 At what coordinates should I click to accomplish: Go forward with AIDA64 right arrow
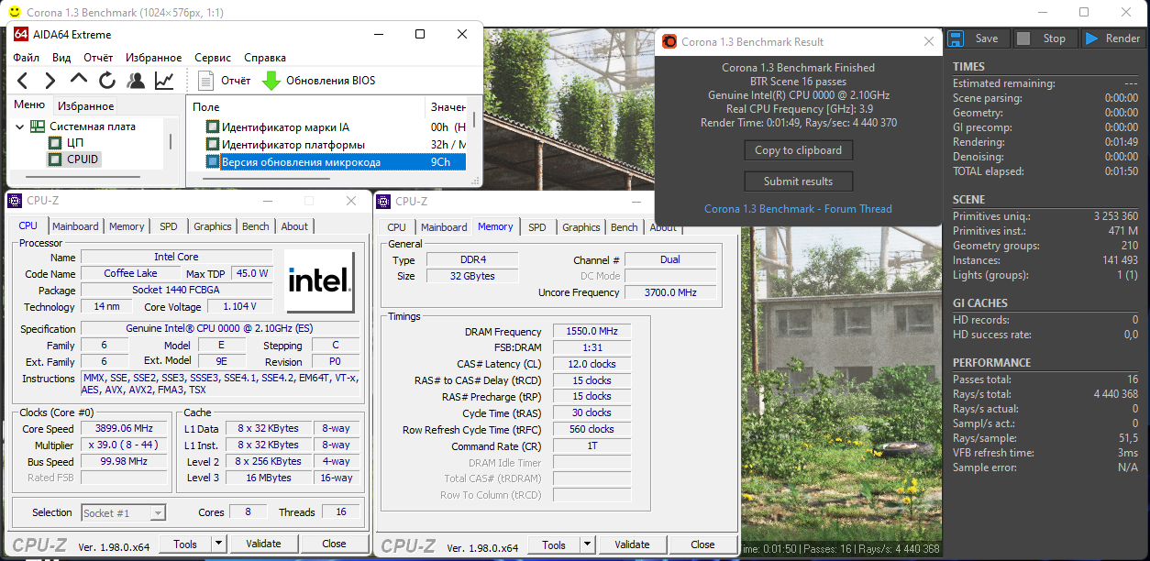(50, 81)
